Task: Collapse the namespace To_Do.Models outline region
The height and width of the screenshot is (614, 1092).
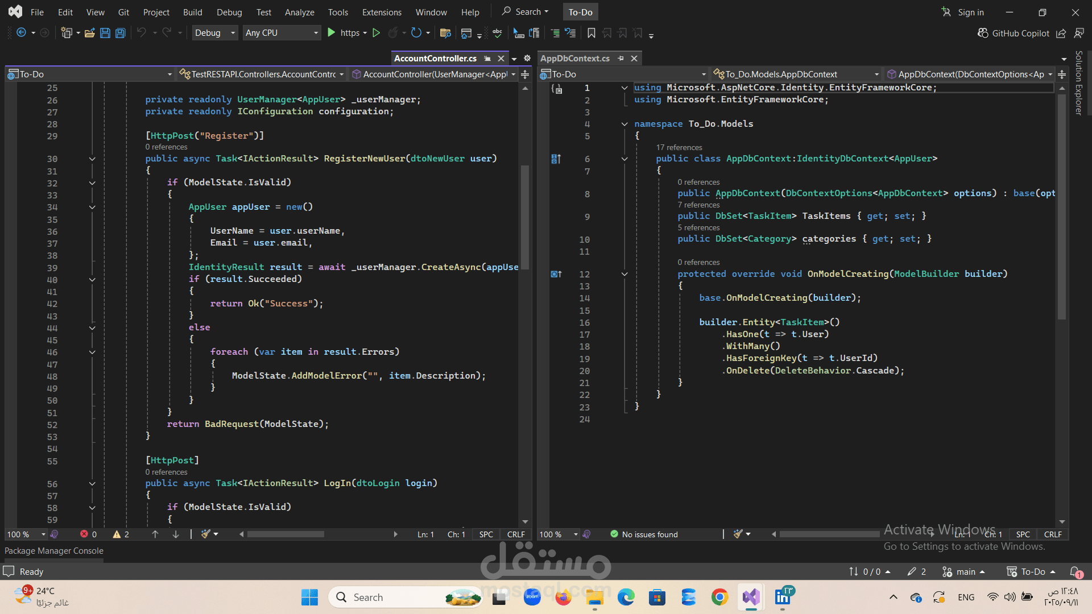Action: coord(624,124)
